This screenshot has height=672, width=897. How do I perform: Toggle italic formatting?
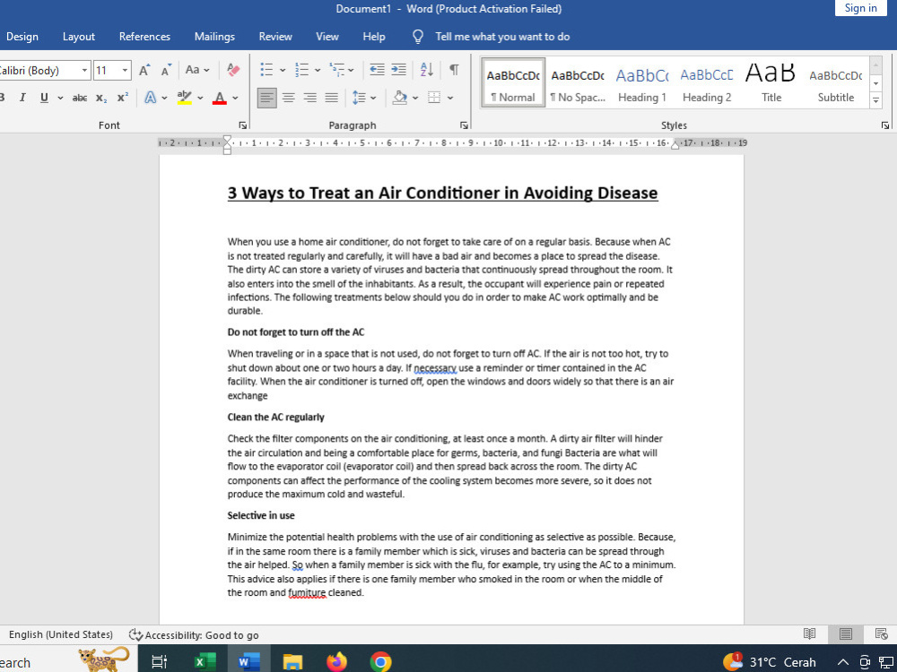click(22, 98)
